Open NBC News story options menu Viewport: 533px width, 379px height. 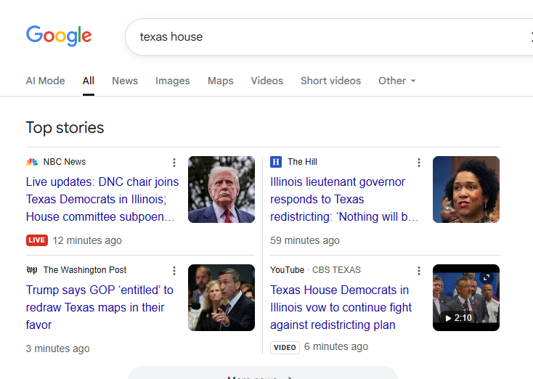[x=174, y=163]
